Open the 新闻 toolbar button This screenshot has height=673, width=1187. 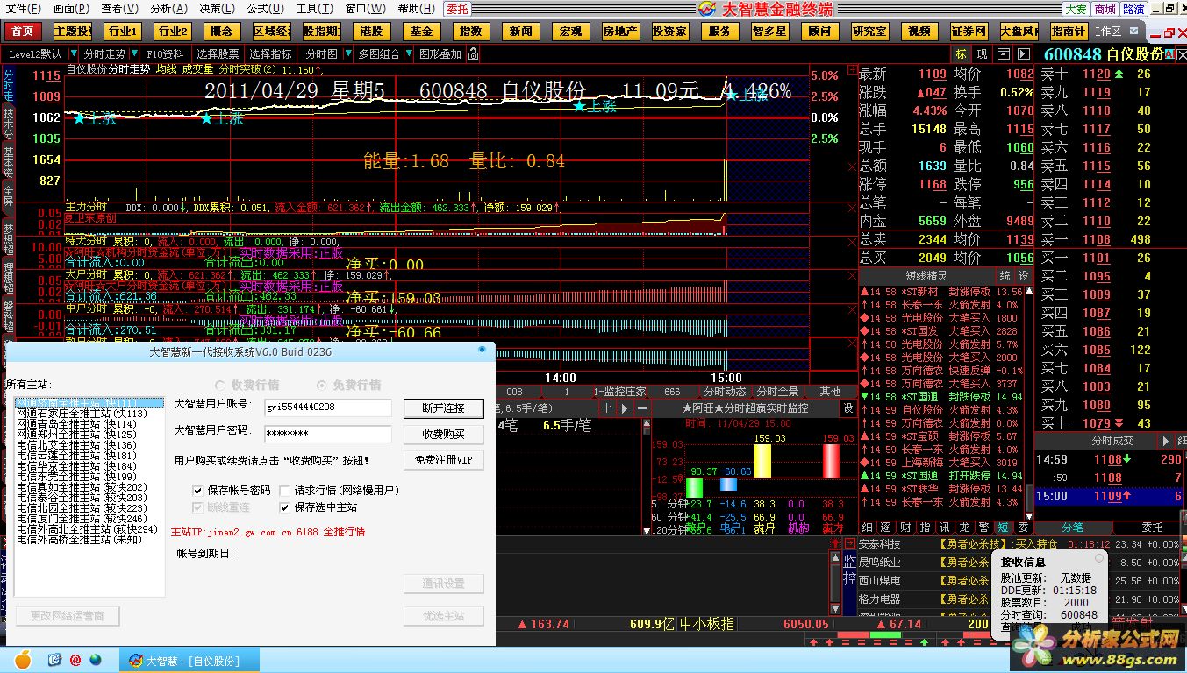pyautogui.click(x=520, y=32)
